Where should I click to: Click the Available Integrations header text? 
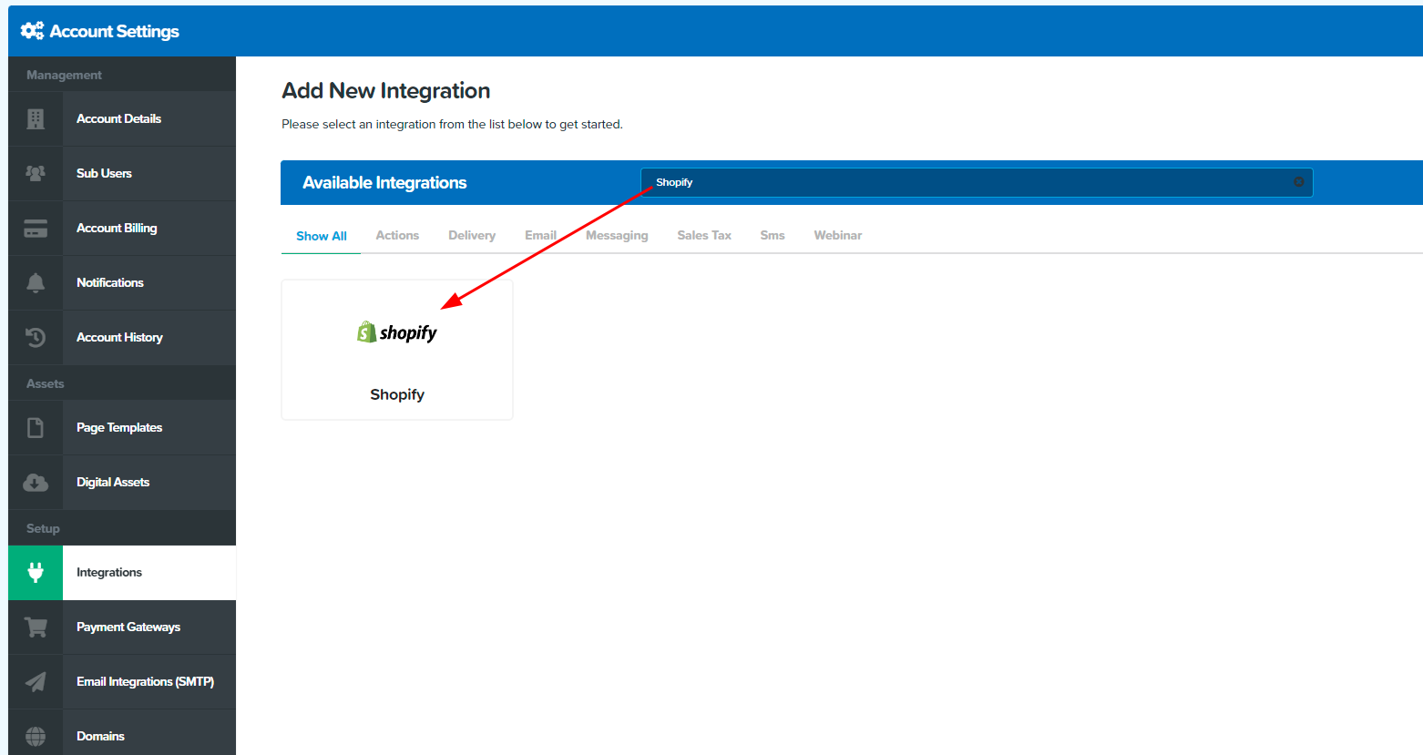[384, 182]
